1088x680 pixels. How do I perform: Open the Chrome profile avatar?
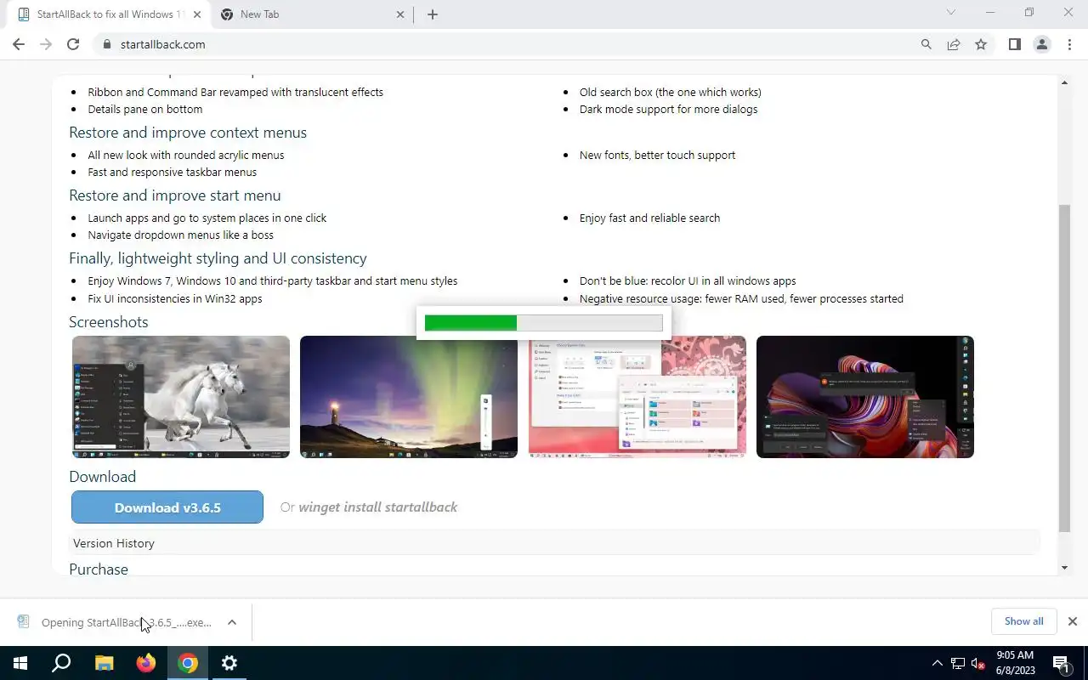point(1042,44)
